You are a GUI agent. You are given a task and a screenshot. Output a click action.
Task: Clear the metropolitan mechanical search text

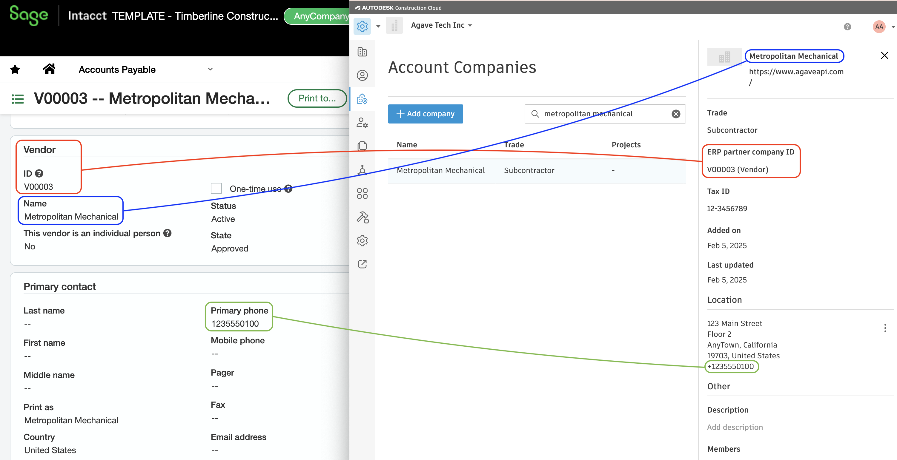point(675,114)
